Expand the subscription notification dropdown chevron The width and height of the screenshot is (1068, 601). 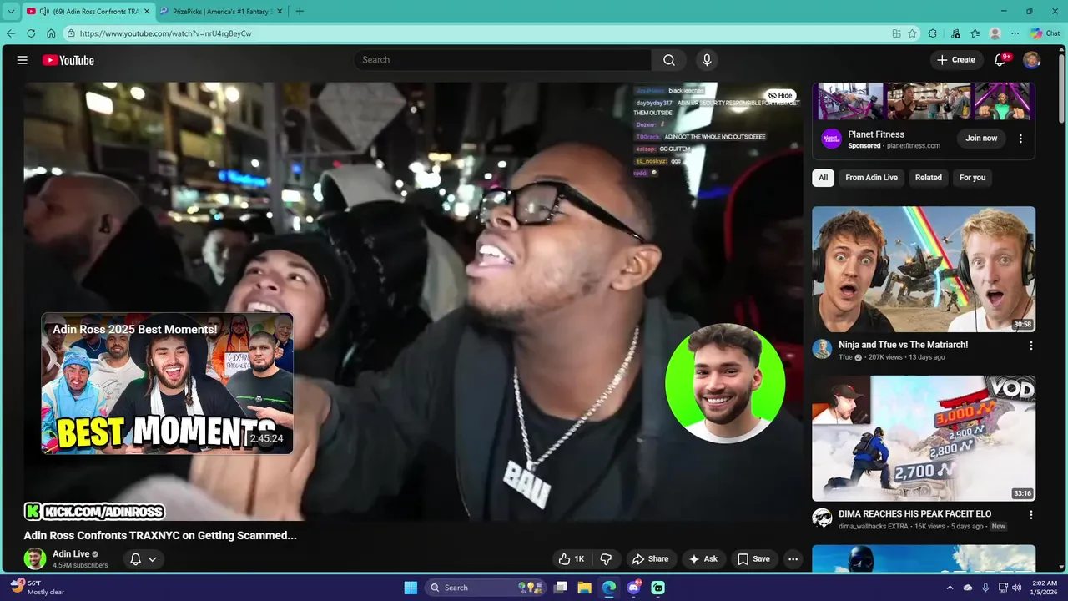(153, 559)
